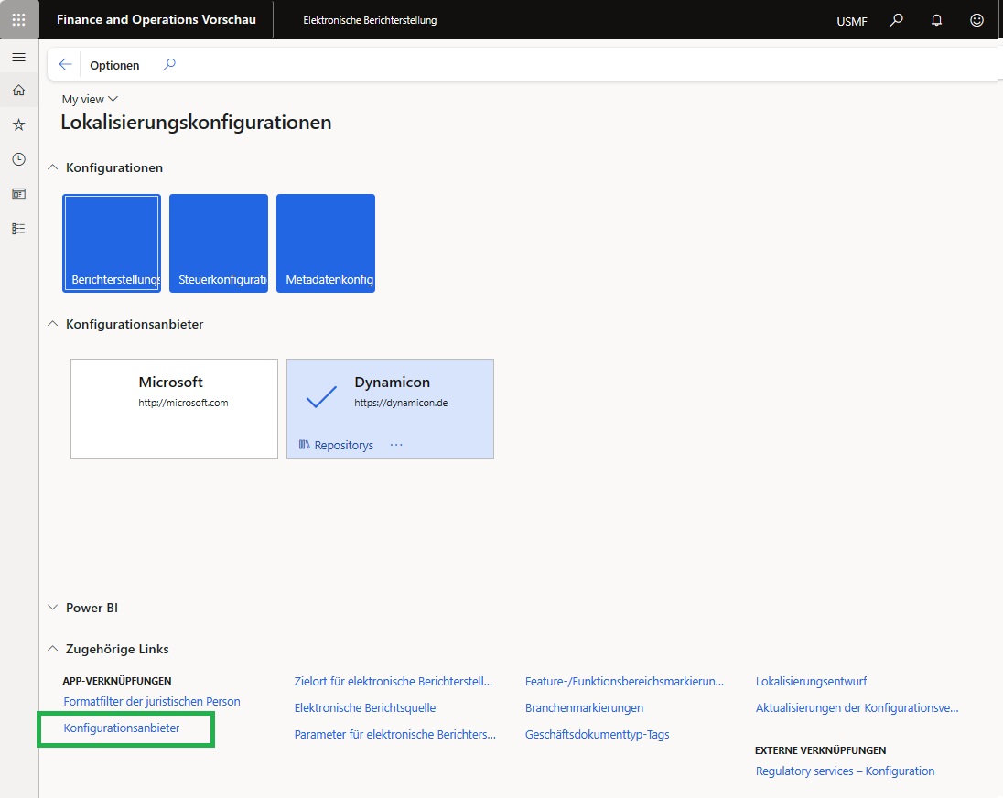Open the feedback smiley icon
Screen dimensions: 1003x798
976,20
